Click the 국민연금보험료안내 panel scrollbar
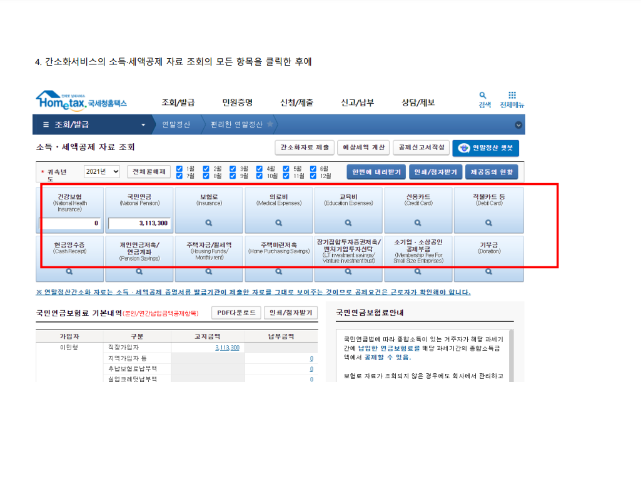 (x=511, y=356)
